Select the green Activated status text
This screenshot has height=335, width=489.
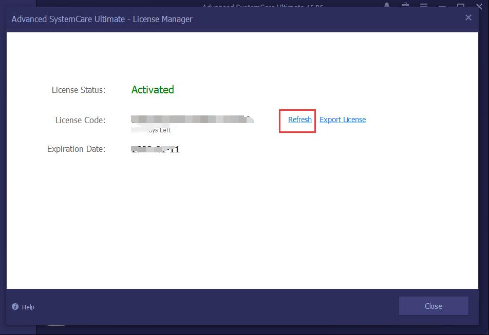pos(153,90)
